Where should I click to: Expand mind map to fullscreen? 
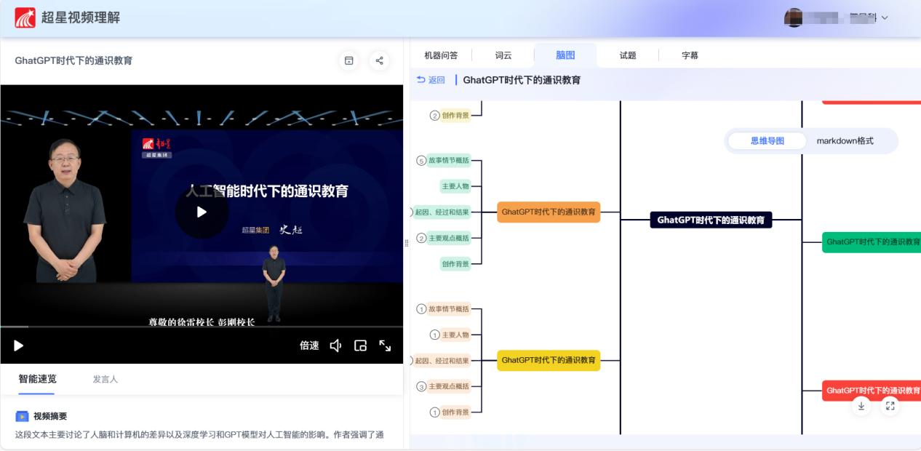point(890,406)
